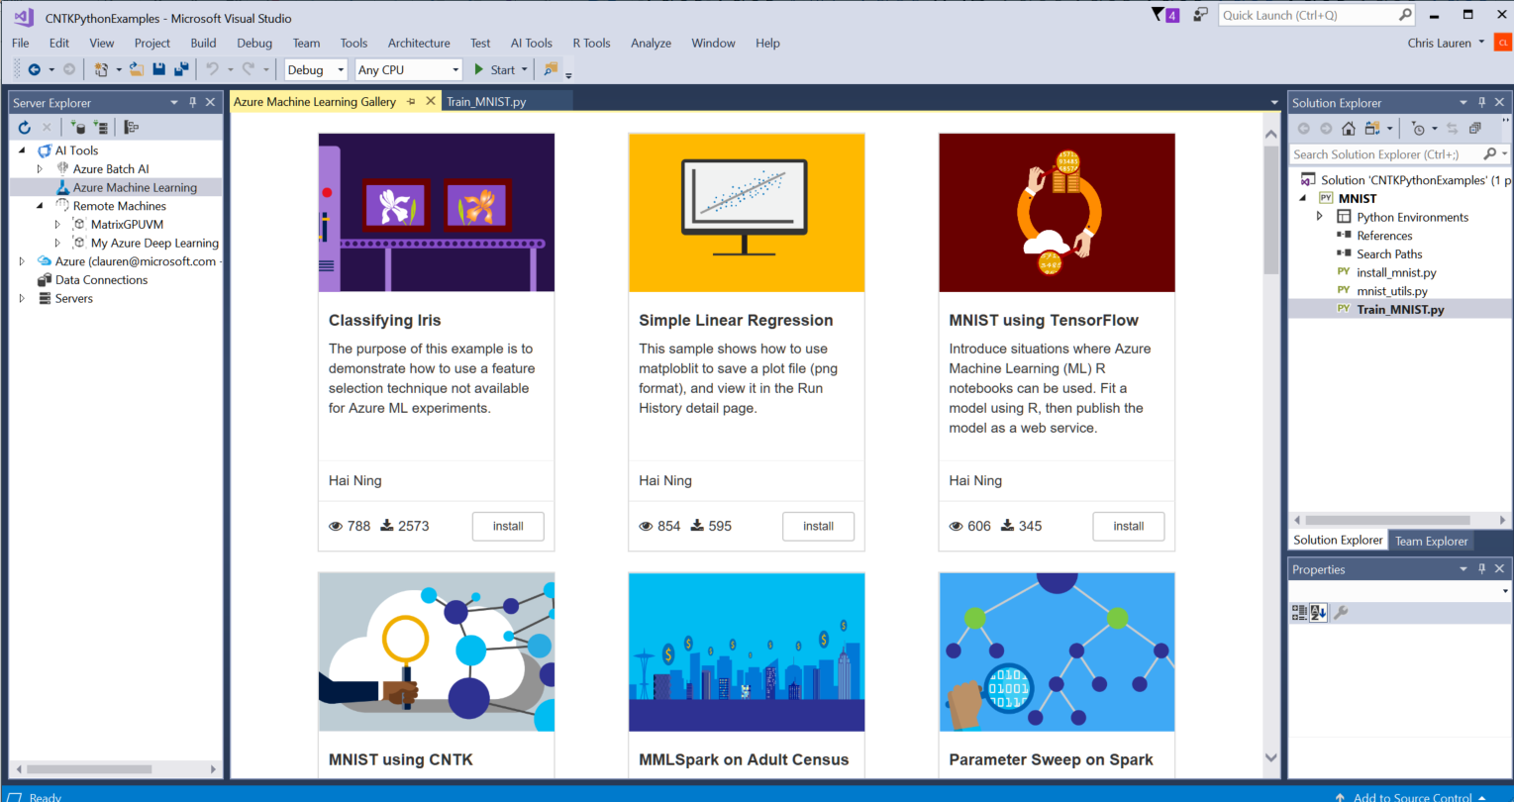Click the Send Feedback icon
The image size is (1514, 802).
pyautogui.click(x=1200, y=15)
